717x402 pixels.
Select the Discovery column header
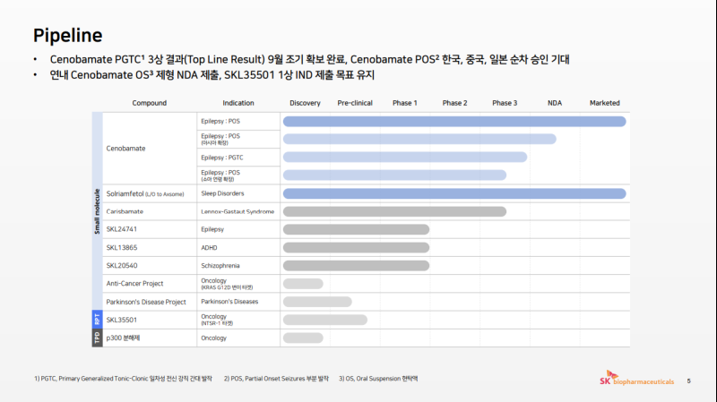305,103
